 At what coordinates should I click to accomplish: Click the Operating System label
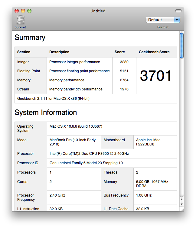[25, 129]
